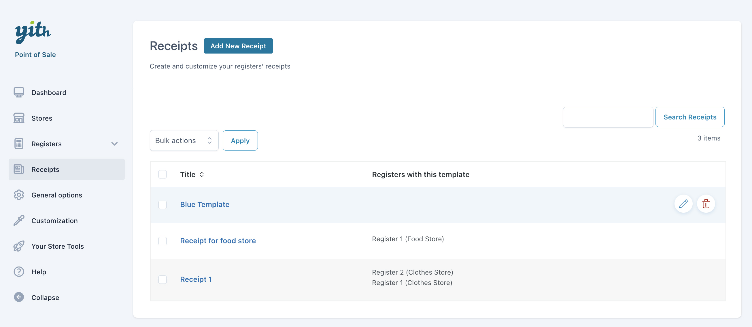Select the Receipts sidebar menu item
752x327 pixels.
45,170
